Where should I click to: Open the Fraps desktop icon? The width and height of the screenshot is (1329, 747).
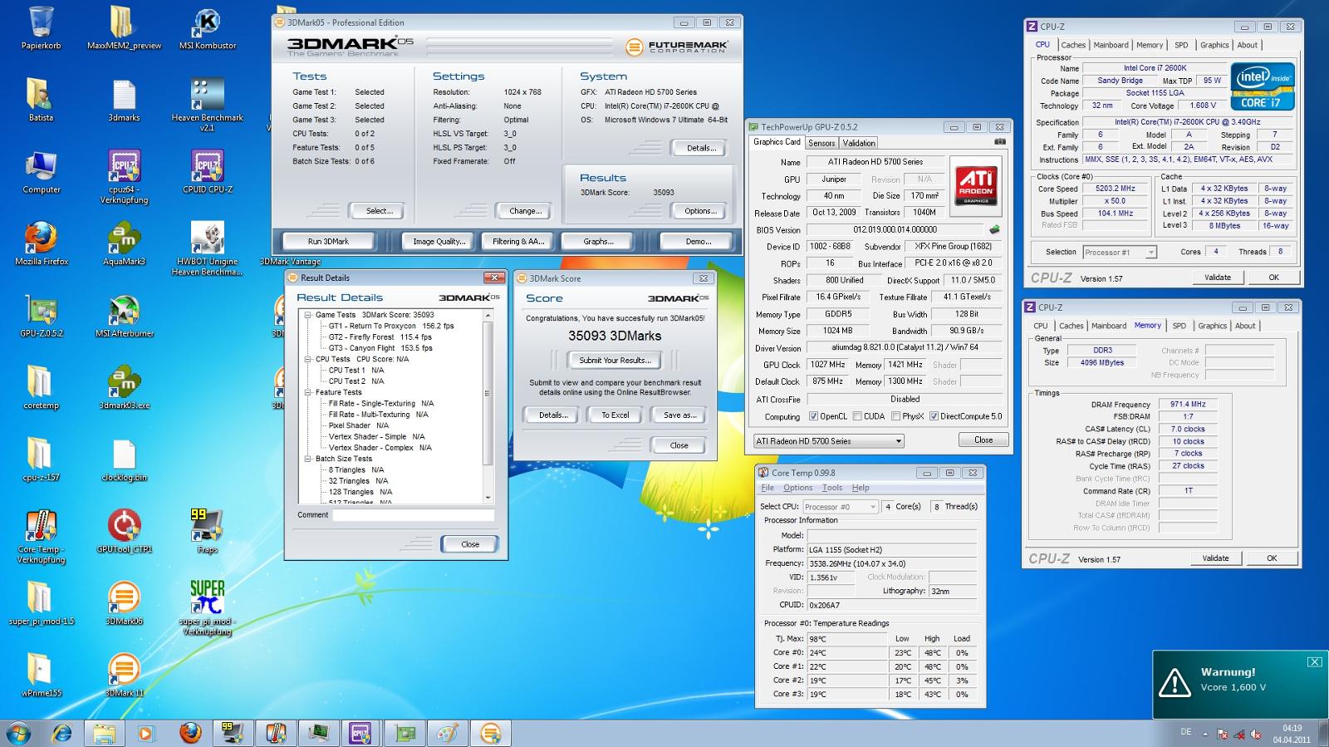click(x=207, y=532)
